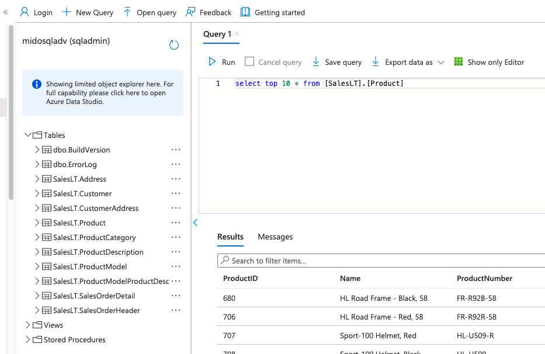Collapse the Tables folder
545x354 pixels.
pos(28,134)
